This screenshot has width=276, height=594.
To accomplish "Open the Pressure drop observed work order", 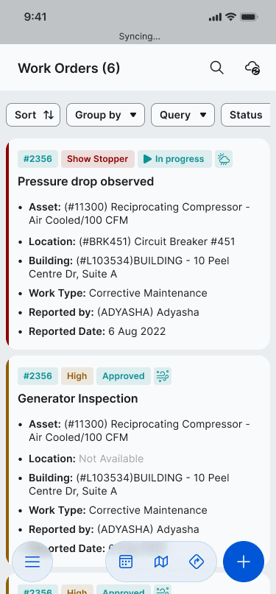I will (85, 182).
